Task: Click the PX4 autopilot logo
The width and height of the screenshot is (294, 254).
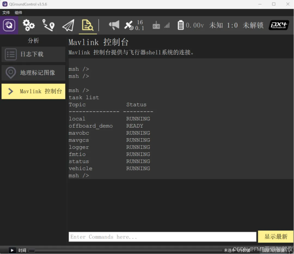Action: pos(279,25)
